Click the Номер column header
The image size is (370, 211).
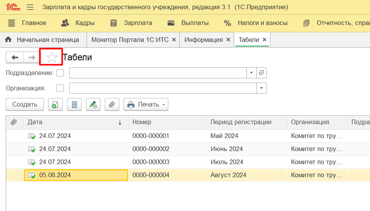tap(167, 122)
